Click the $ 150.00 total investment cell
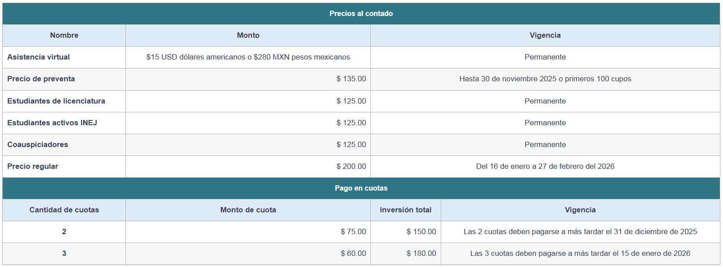Viewport: 723px width, 267px height. click(421, 232)
